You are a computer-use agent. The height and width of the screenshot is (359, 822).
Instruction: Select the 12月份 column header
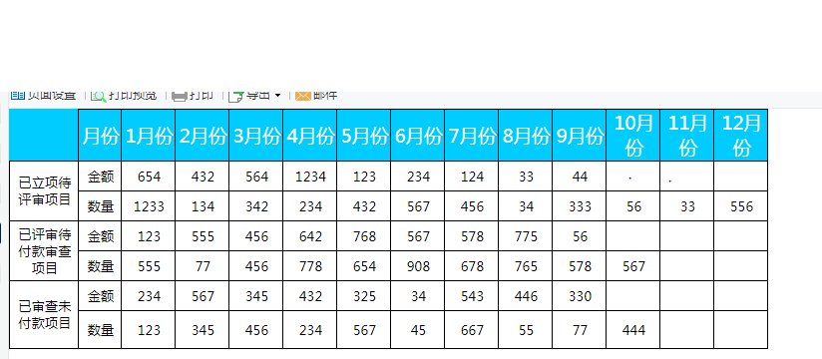tap(741, 136)
